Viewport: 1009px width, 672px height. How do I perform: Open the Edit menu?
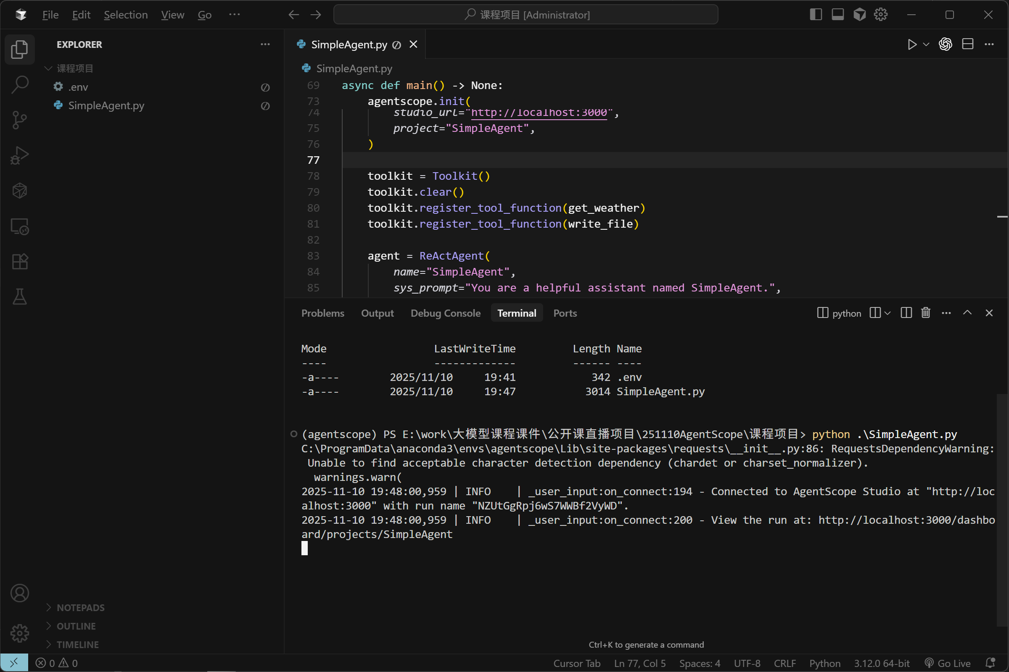coord(81,15)
